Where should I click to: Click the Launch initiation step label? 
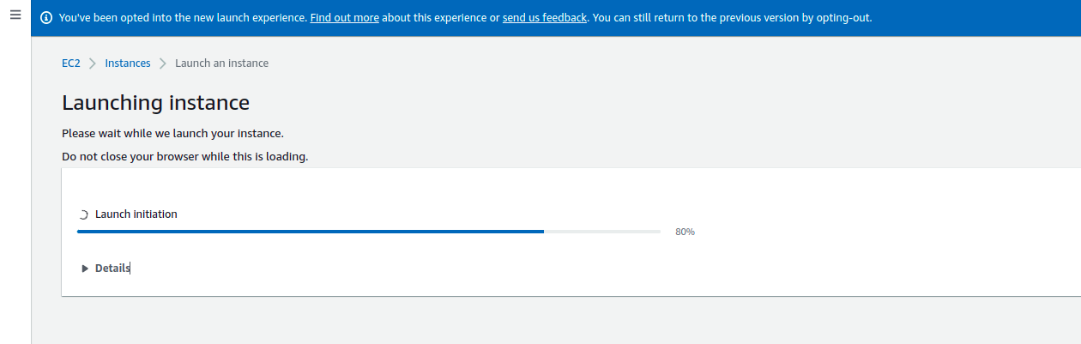tap(136, 214)
